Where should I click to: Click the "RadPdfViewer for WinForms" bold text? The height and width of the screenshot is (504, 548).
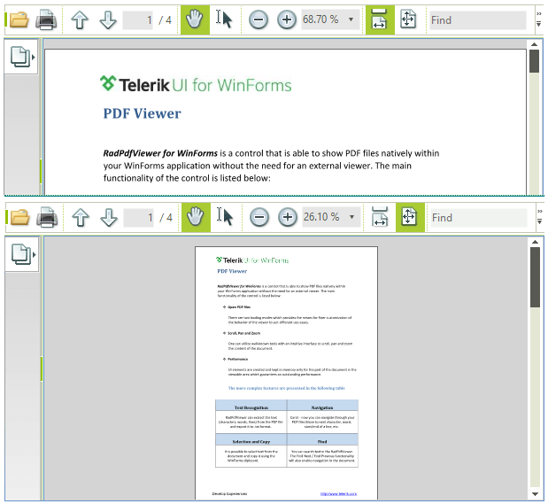point(160,153)
